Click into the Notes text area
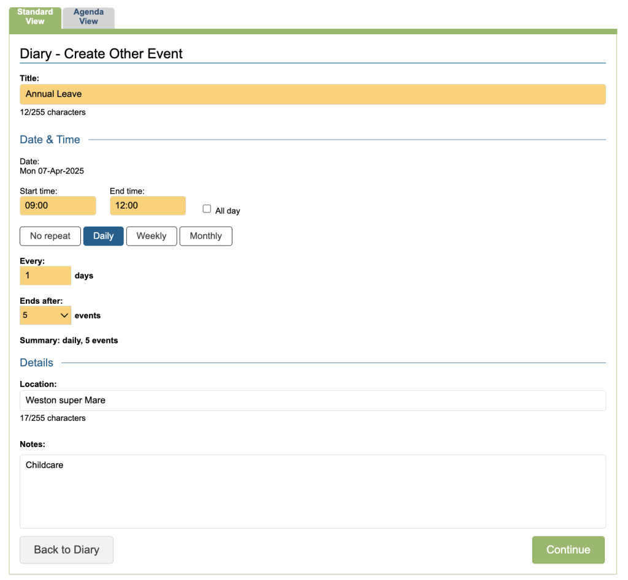 [x=313, y=491]
